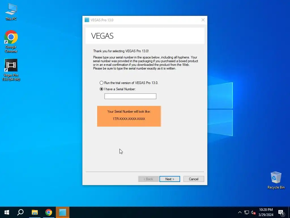
Task: Click the VEGAS Pro 13.0 title bar icon
Action: click(x=87, y=20)
